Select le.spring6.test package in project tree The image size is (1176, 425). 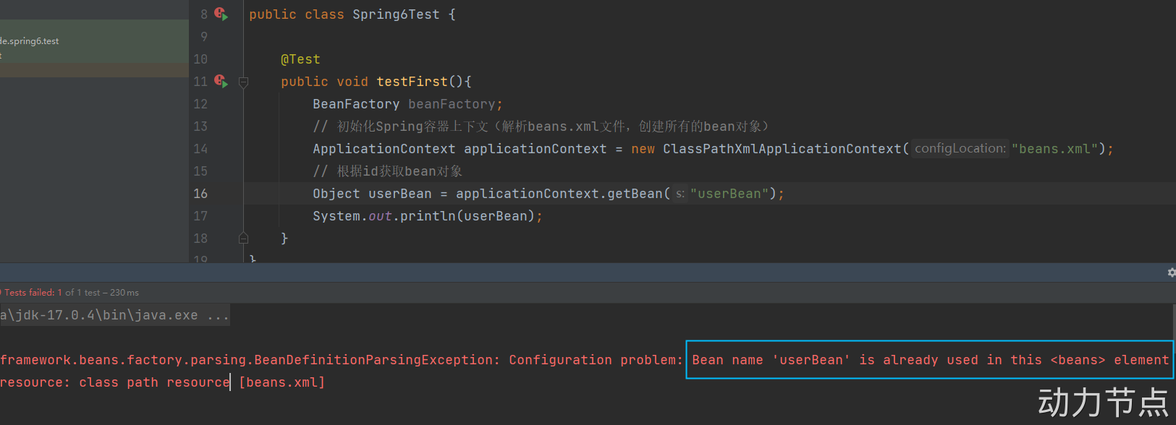click(x=30, y=41)
